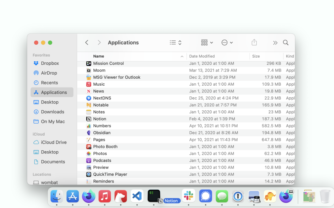The width and height of the screenshot is (334, 208).
Task: Select the Notion app icon in file list
Action: [x=89, y=119]
